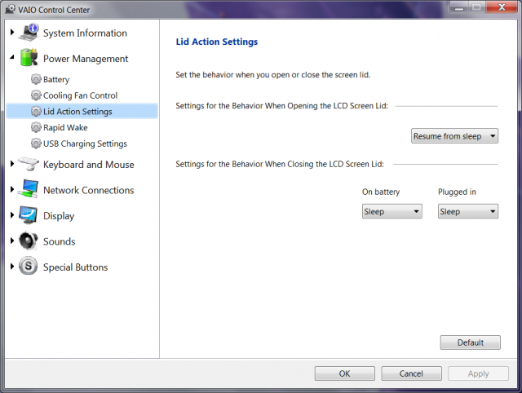Click the OK button
The width and height of the screenshot is (522, 393).
tap(344, 373)
